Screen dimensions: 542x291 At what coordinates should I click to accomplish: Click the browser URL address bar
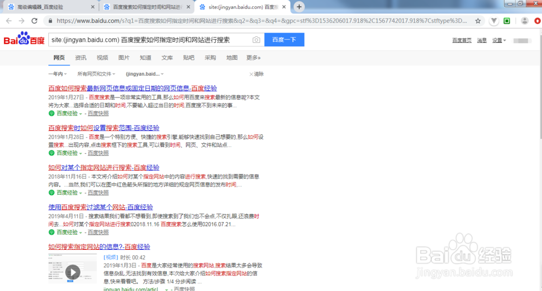[263, 21]
